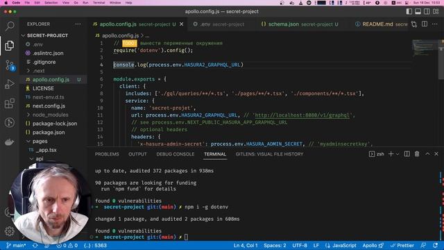The height and width of the screenshot is (250, 444).
Task: Click Prettier status bar item
Action: tap(402, 245)
